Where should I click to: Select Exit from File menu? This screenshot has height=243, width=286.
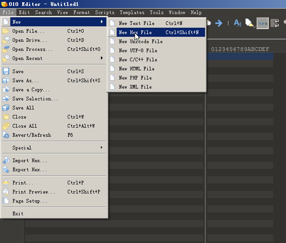click(x=54, y=213)
